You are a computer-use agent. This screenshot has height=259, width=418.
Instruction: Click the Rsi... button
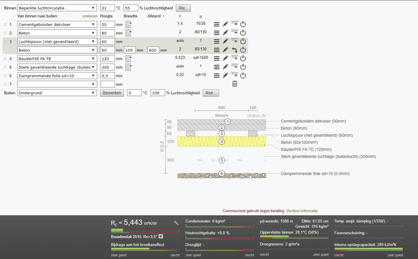[183, 8]
